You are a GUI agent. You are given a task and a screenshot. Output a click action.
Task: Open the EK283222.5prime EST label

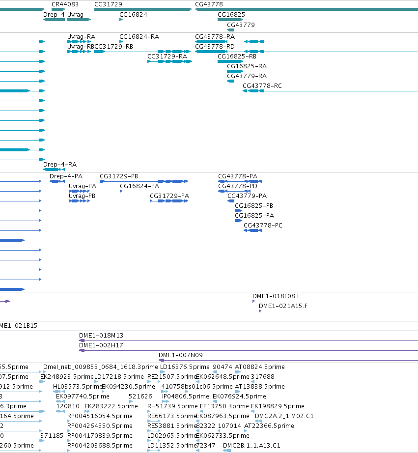pos(111,406)
